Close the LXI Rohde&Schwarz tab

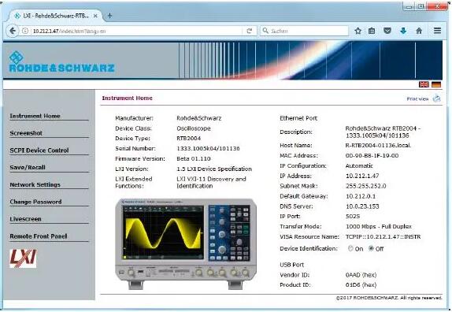point(95,16)
